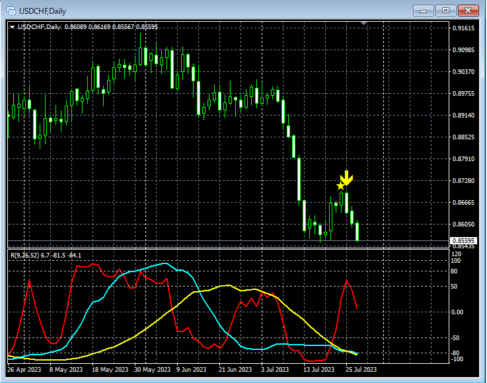The height and width of the screenshot is (383, 487).
Task: Click the USDCHF,Daily OHLC header text
Action: tap(88, 27)
